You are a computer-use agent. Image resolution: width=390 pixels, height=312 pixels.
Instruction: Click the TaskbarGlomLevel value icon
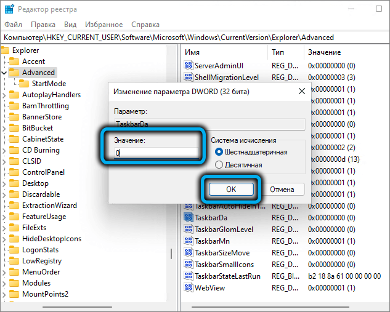(x=189, y=230)
